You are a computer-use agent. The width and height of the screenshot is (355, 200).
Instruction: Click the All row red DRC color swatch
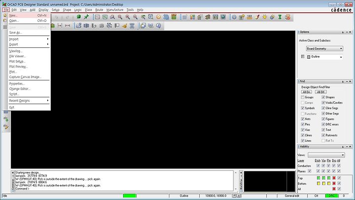[334, 189]
